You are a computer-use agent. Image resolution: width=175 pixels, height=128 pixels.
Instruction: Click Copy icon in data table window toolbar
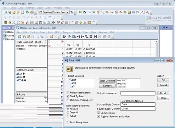point(42,36)
